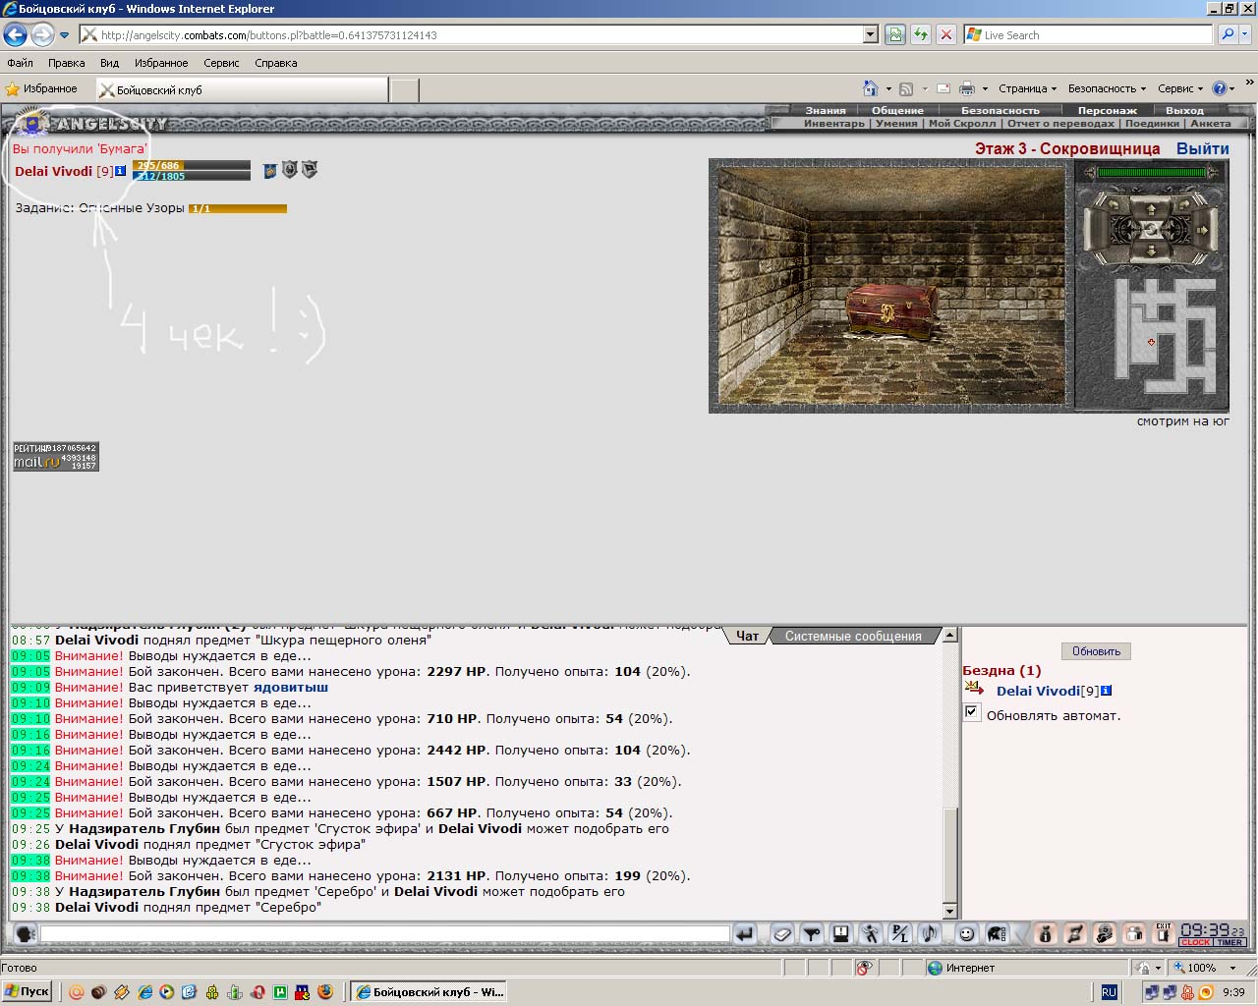Click the IE Stop button

tap(945, 34)
